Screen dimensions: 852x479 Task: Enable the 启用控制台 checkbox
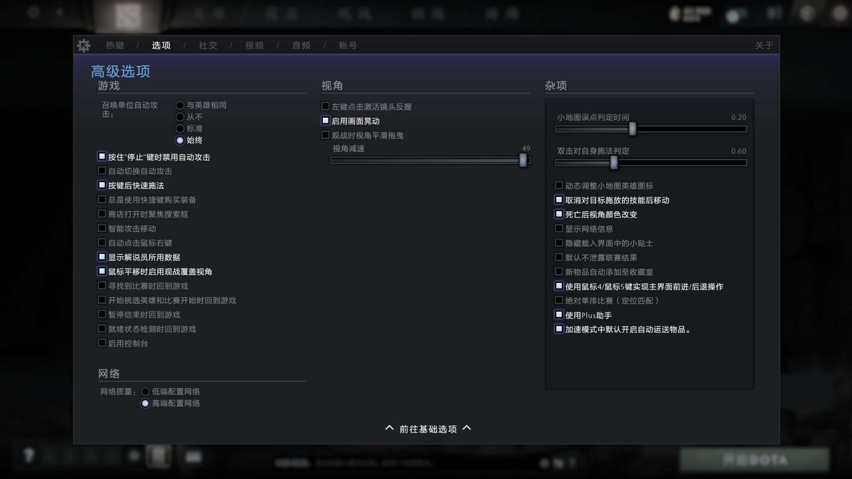pos(101,343)
